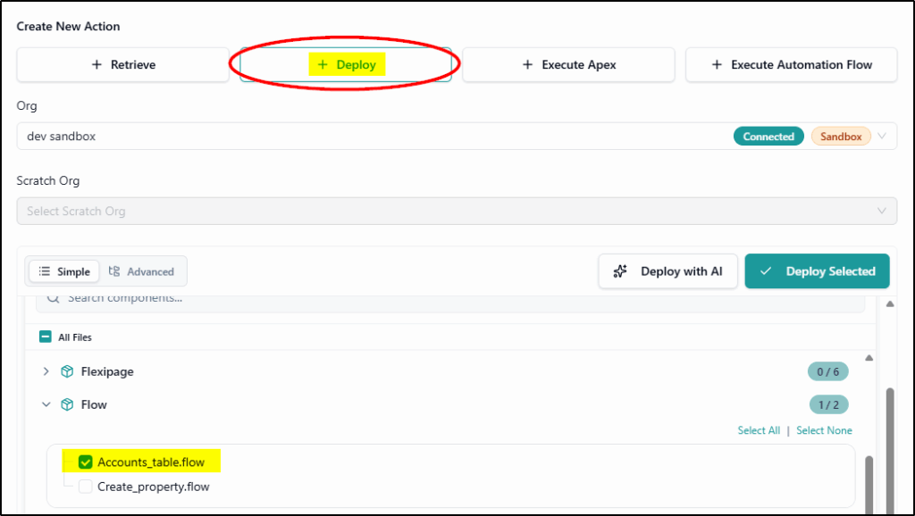Click the plus icon on Retrieve
The image size is (915, 516).
[97, 65]
